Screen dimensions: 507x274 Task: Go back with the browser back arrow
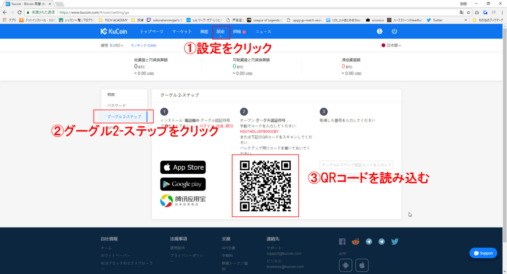click(x=4, y=12)
